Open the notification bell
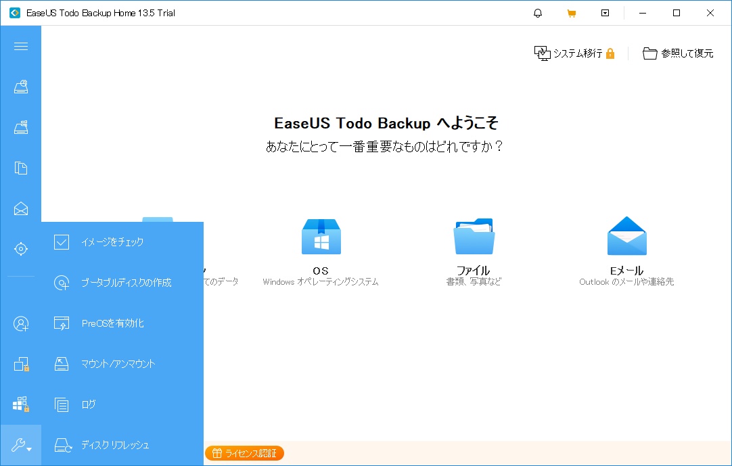 point(538,13)
